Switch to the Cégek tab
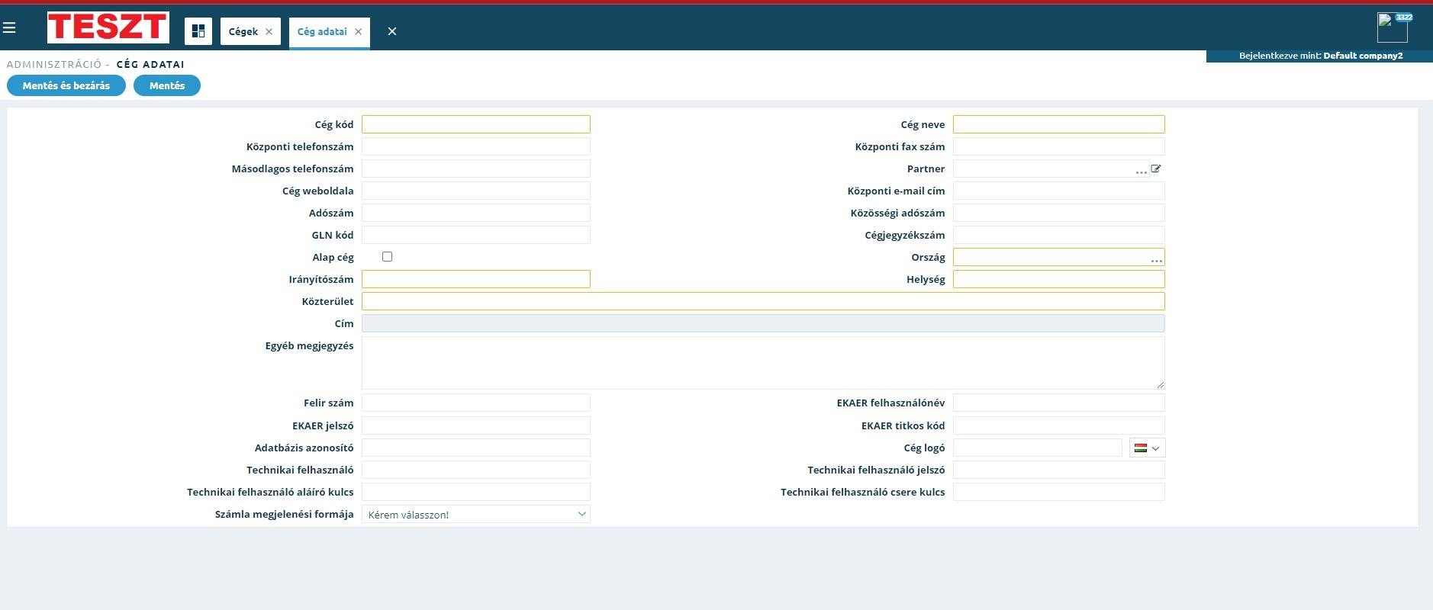 coord(243,32)
